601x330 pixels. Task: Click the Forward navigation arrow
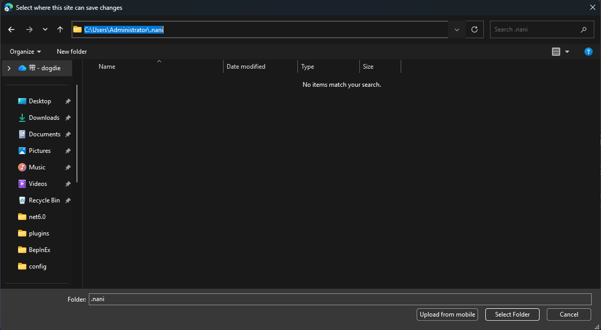[x=29, y=29]
